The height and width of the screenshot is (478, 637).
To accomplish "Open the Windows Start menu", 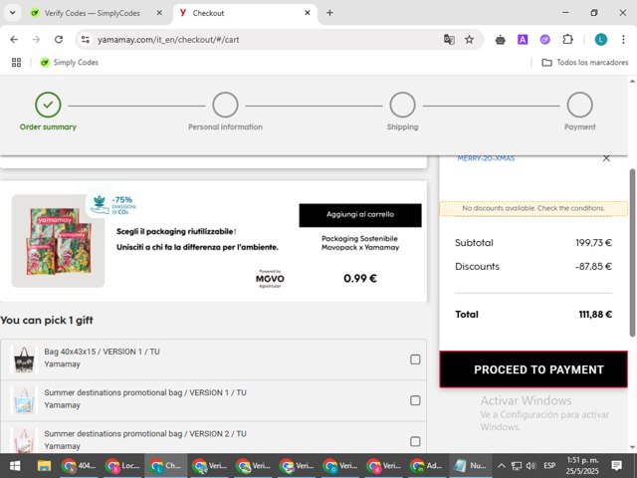I will coord(15,466).
